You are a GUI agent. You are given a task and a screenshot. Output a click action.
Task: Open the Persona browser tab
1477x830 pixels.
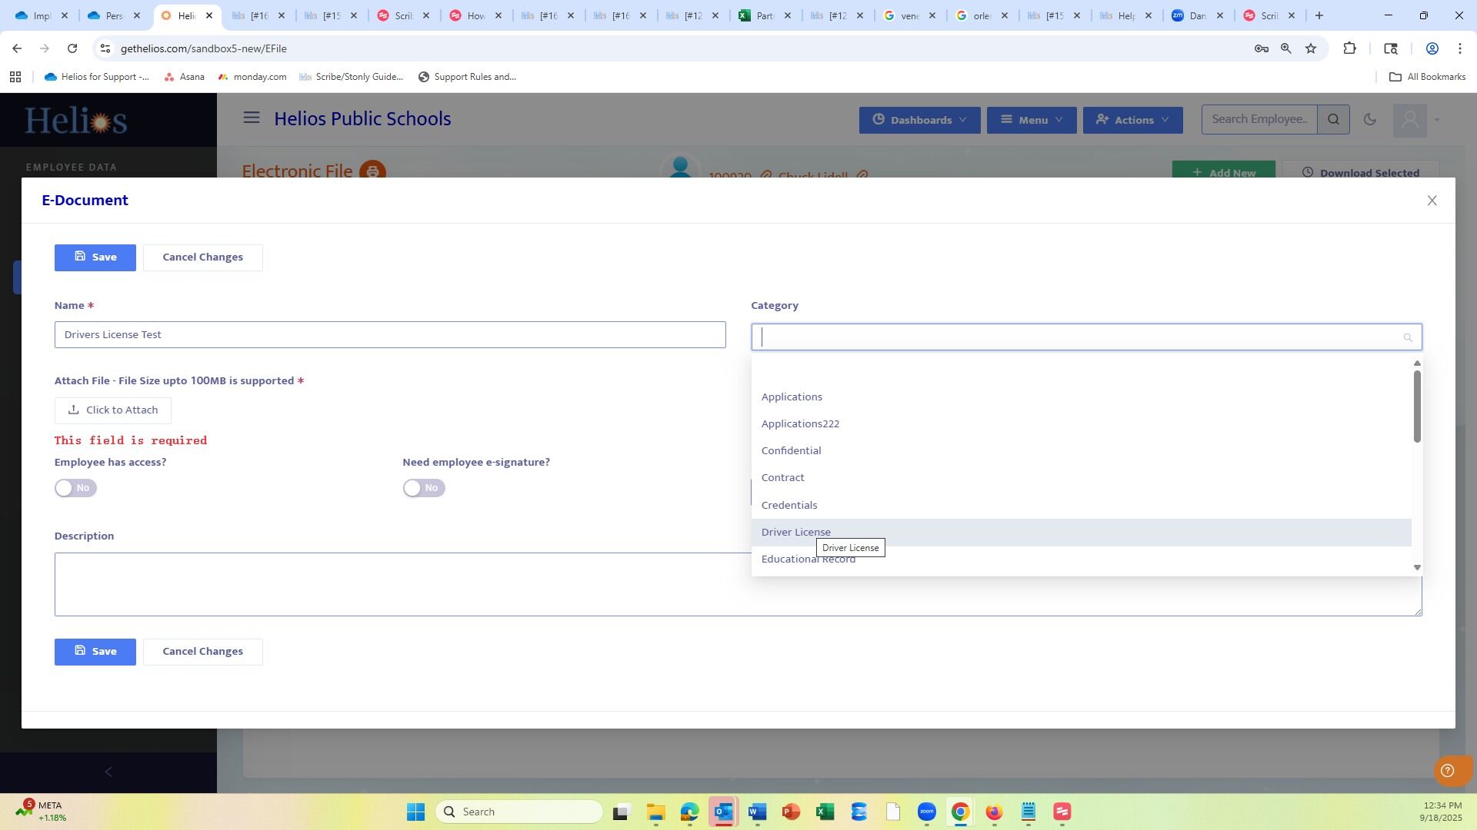click(113, 15)
